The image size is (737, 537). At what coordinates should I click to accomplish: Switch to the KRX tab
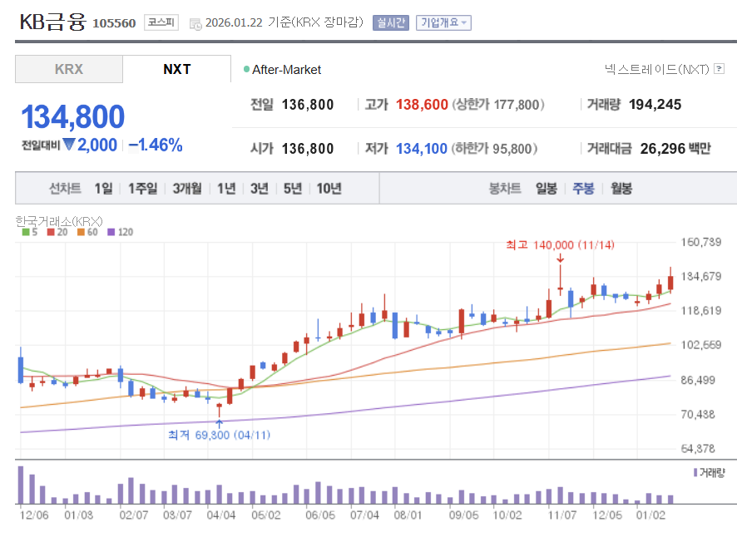click(x=69, y=69)
